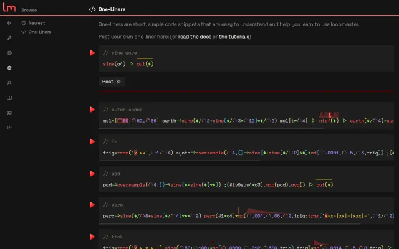
Task: Play the kick one-liner
Action: click(92, 237)
